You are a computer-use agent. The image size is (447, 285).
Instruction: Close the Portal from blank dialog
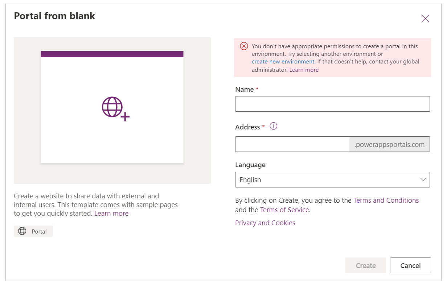coord(425,18)
